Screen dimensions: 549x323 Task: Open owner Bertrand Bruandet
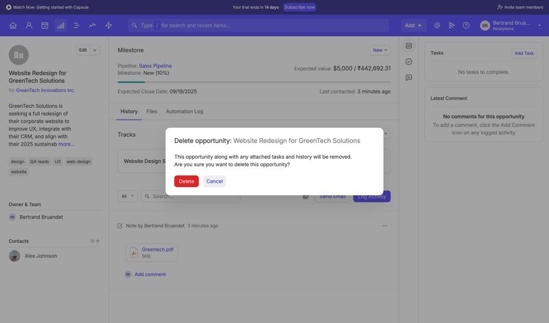[x=41, y=217]
